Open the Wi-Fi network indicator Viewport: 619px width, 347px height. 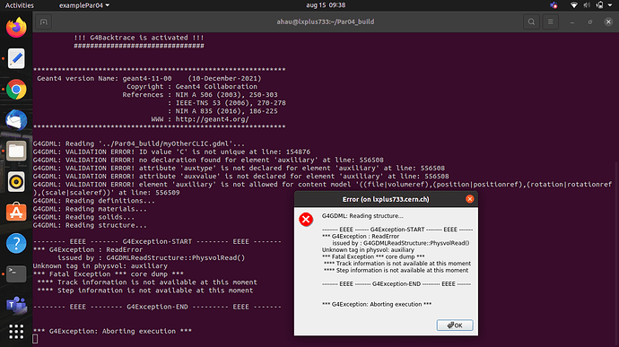pyautogui.click(x=574, y=5)
